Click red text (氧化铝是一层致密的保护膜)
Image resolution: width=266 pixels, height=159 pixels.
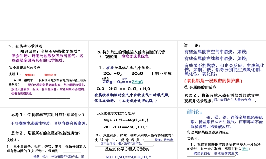[213, 81]
